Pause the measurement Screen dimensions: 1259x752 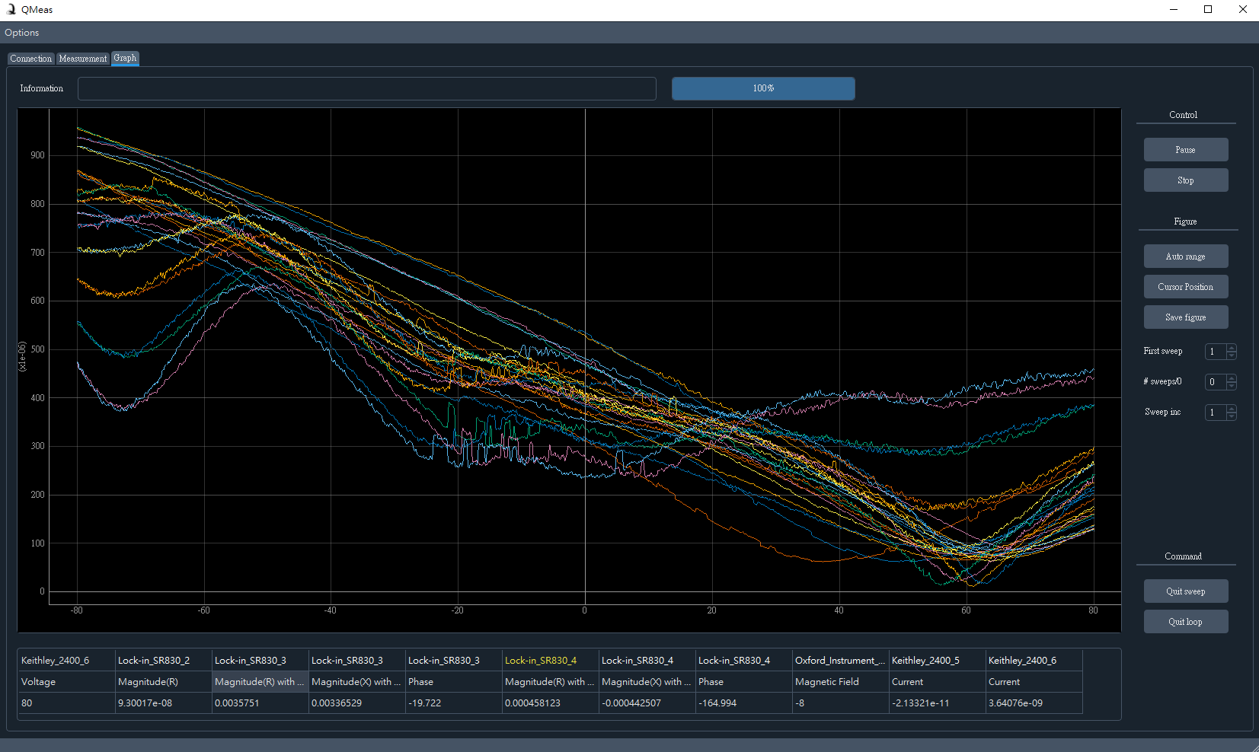(1185, 150)
